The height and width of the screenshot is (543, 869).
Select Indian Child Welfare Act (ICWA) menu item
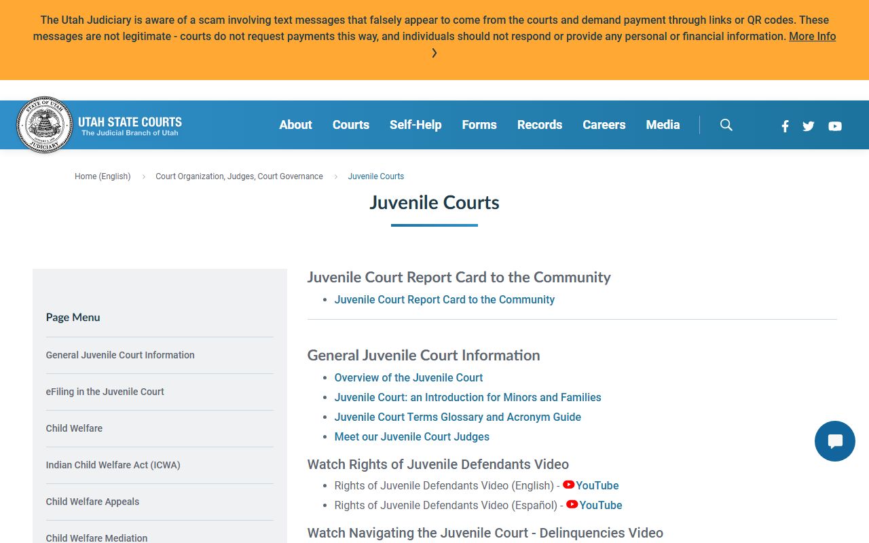(113, 465)
